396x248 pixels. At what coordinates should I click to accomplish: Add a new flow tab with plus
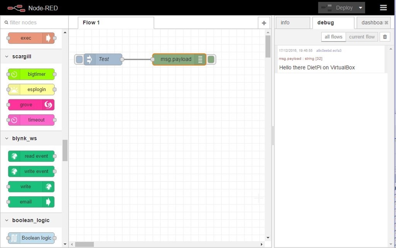(264, 23)
